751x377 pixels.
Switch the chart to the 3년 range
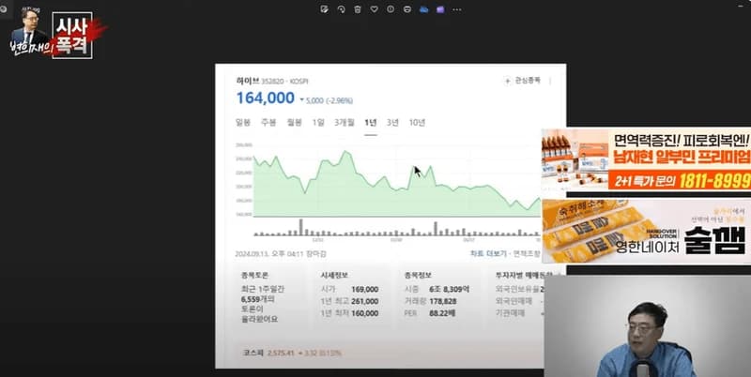[x=392, y=123]
